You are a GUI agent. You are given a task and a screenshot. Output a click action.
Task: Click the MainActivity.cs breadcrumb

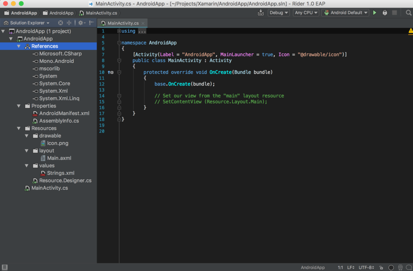tap(98, 13)
